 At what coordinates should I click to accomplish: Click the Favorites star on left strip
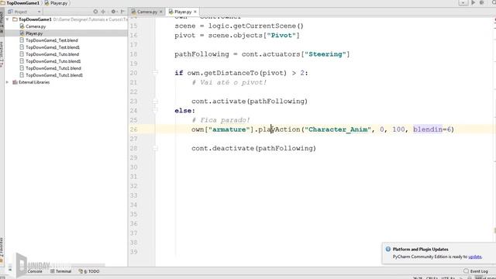click(2, 260)
